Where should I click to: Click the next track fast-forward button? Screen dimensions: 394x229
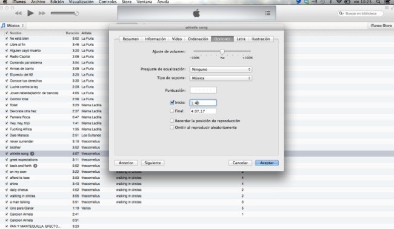pyautogui.click(x=42, y=13)
